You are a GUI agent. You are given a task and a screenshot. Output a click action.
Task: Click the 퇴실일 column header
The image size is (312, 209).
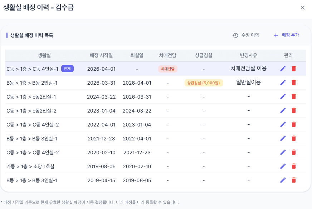tap(137, 55)
